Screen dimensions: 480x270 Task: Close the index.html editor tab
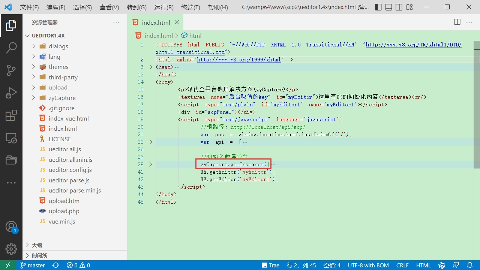tap(176, 22)
